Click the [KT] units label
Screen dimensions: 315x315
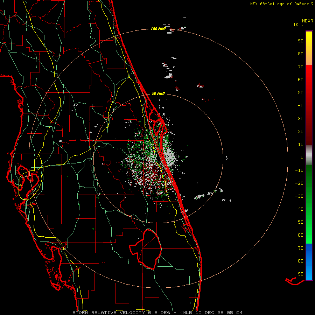[x=299, y=24]
